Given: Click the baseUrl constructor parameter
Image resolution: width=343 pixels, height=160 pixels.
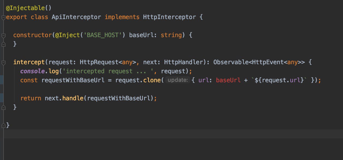Looking at the screenshot, I should (141, 35).
